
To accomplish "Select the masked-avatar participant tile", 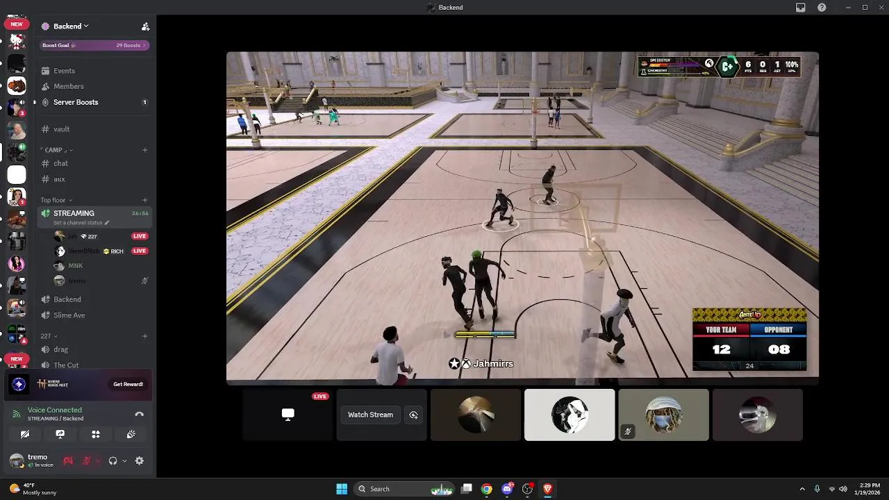I will [x=663, y=415].
